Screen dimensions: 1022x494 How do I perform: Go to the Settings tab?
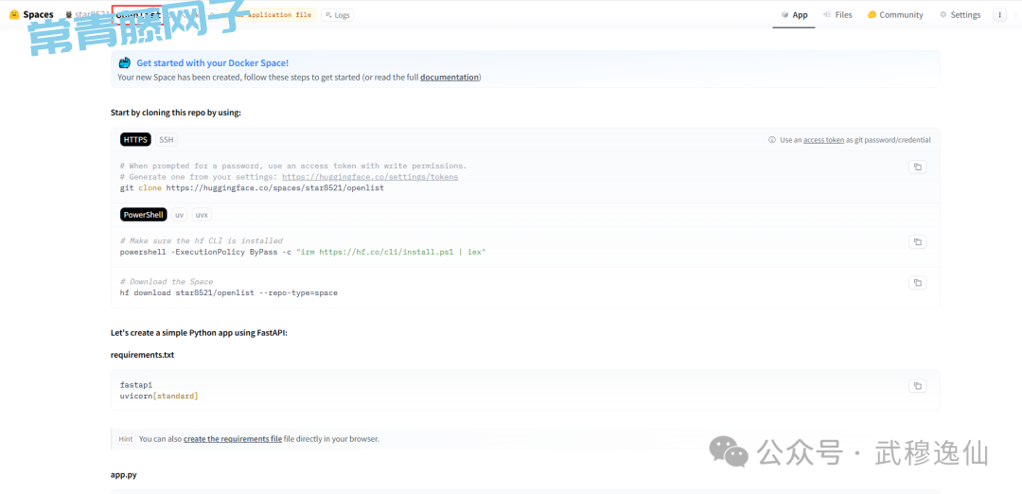960,15
